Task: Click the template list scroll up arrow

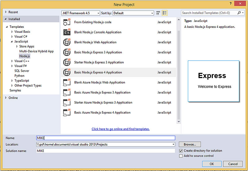Action: [179, 20]
